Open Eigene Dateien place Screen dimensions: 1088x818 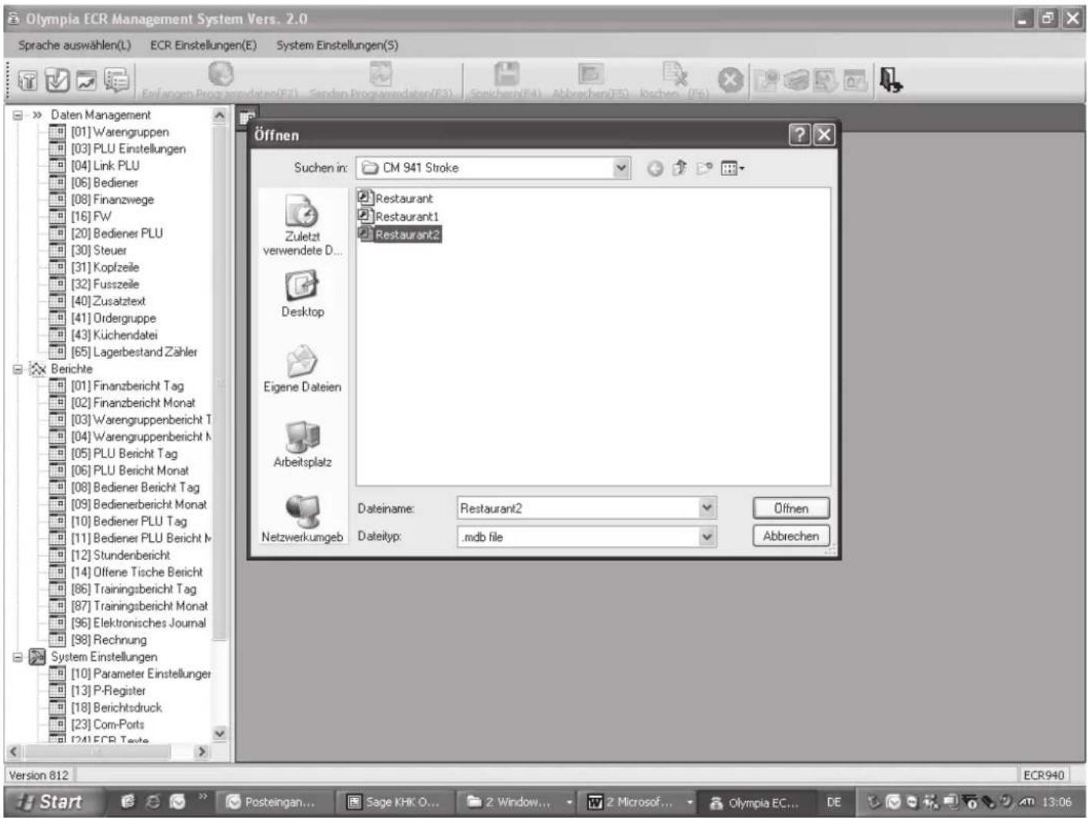click(302, 369)
